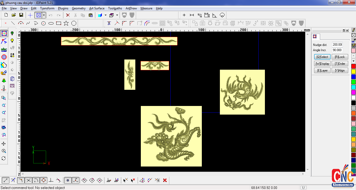Toggle intersection snap mode button
The image size is (356, 190).
pos(29,180)
